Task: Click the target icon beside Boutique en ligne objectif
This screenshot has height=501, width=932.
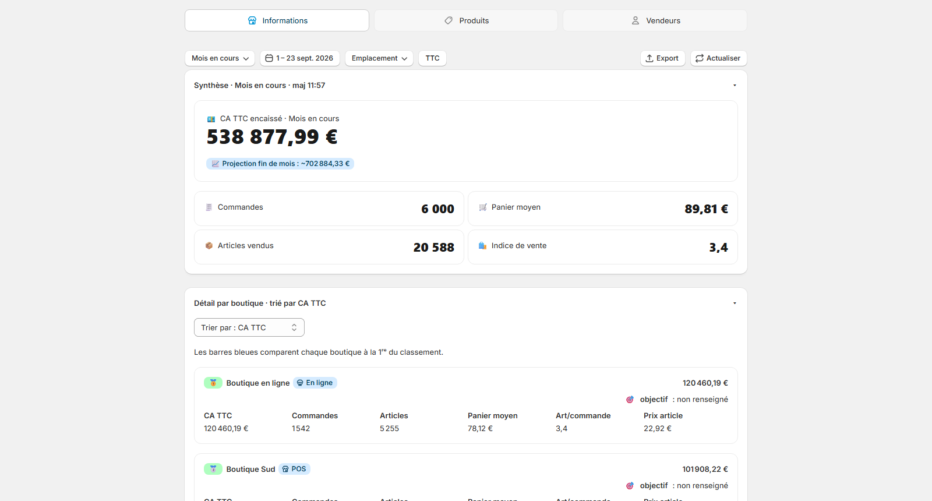Action: click(630, 400)
